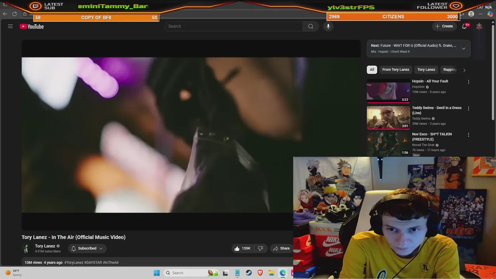Click the video player to pause

191,135
